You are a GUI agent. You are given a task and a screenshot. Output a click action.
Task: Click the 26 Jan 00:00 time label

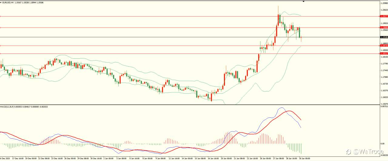pyautogui.click(x=266, y=158)
